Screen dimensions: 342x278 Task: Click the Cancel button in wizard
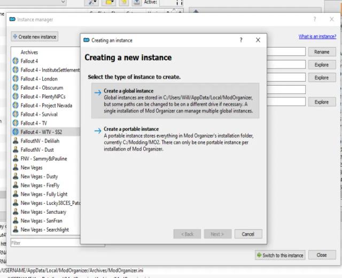pos(248,234)
